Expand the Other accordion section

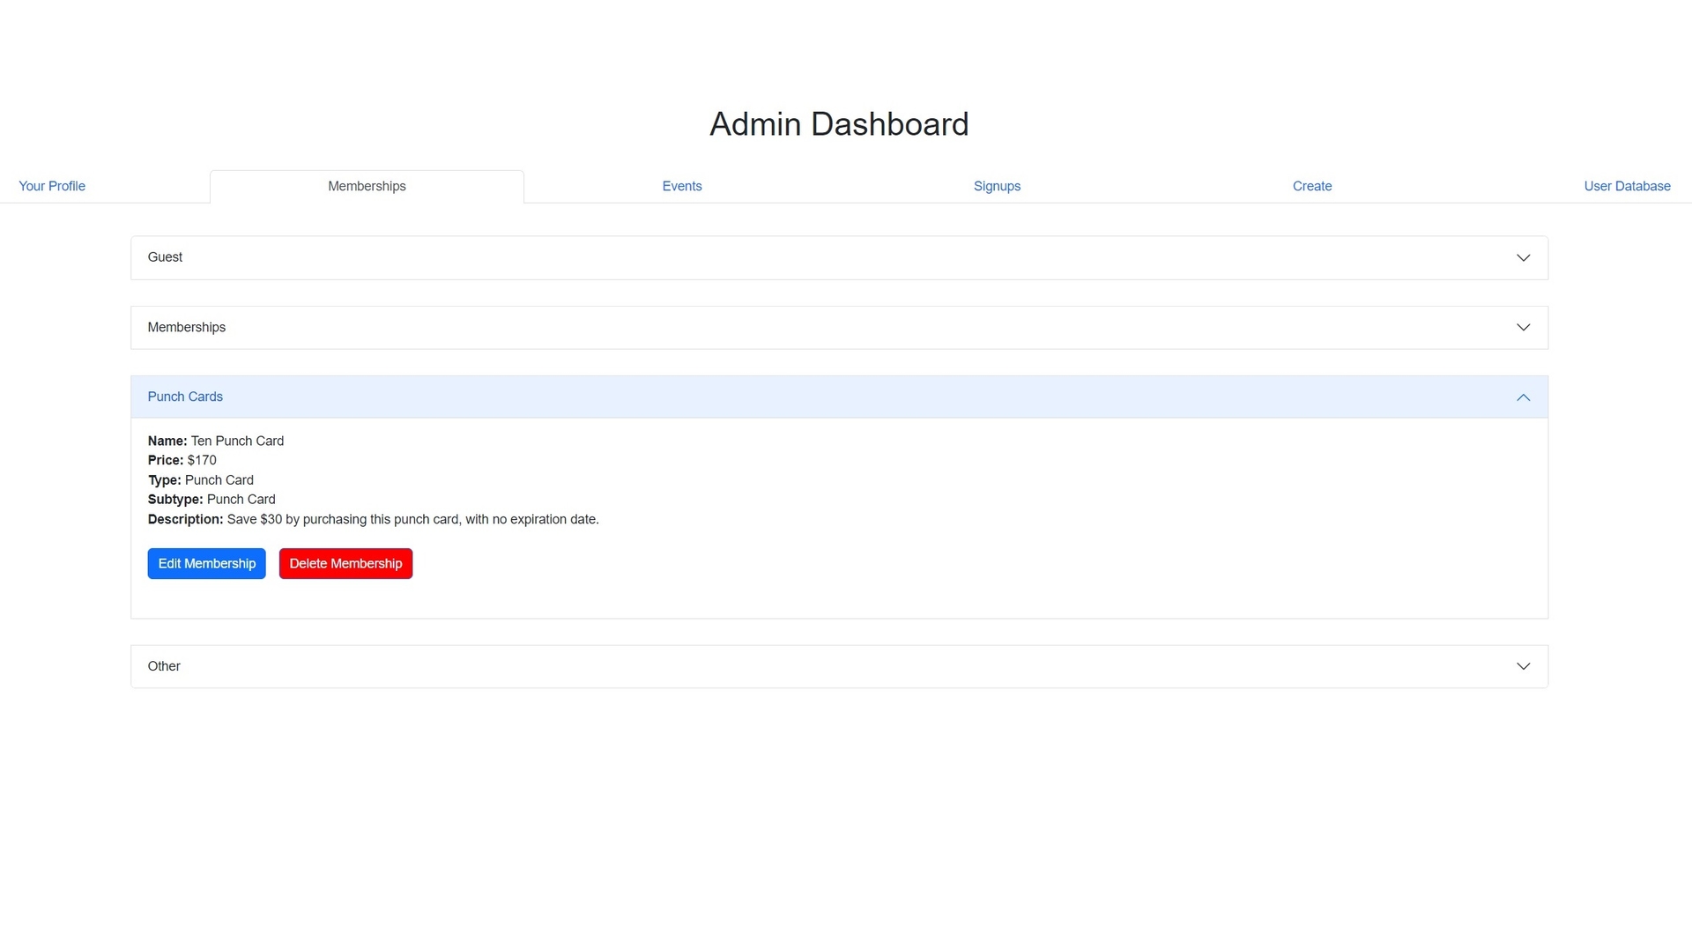(x=839, y=666)
